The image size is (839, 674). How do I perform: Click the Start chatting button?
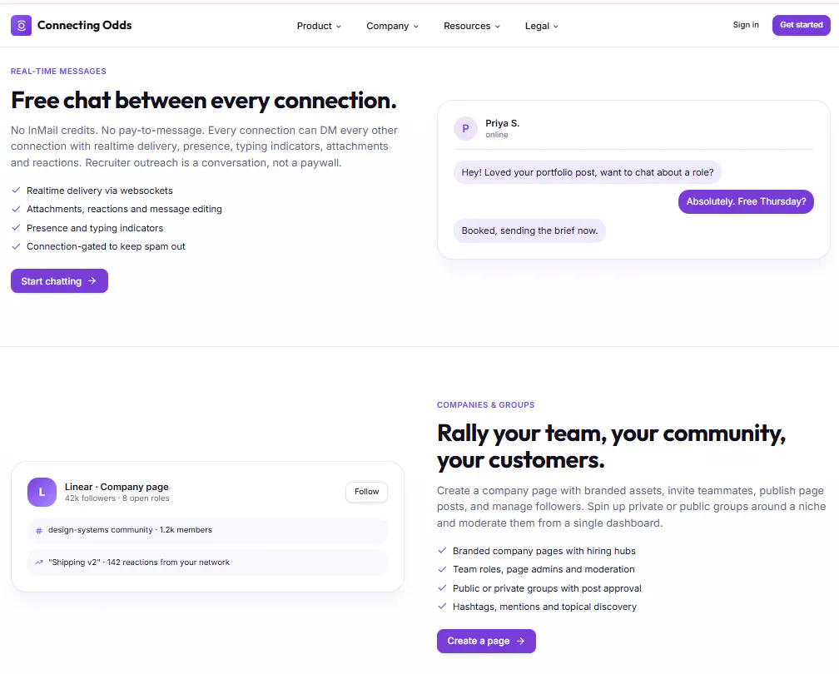59,281
